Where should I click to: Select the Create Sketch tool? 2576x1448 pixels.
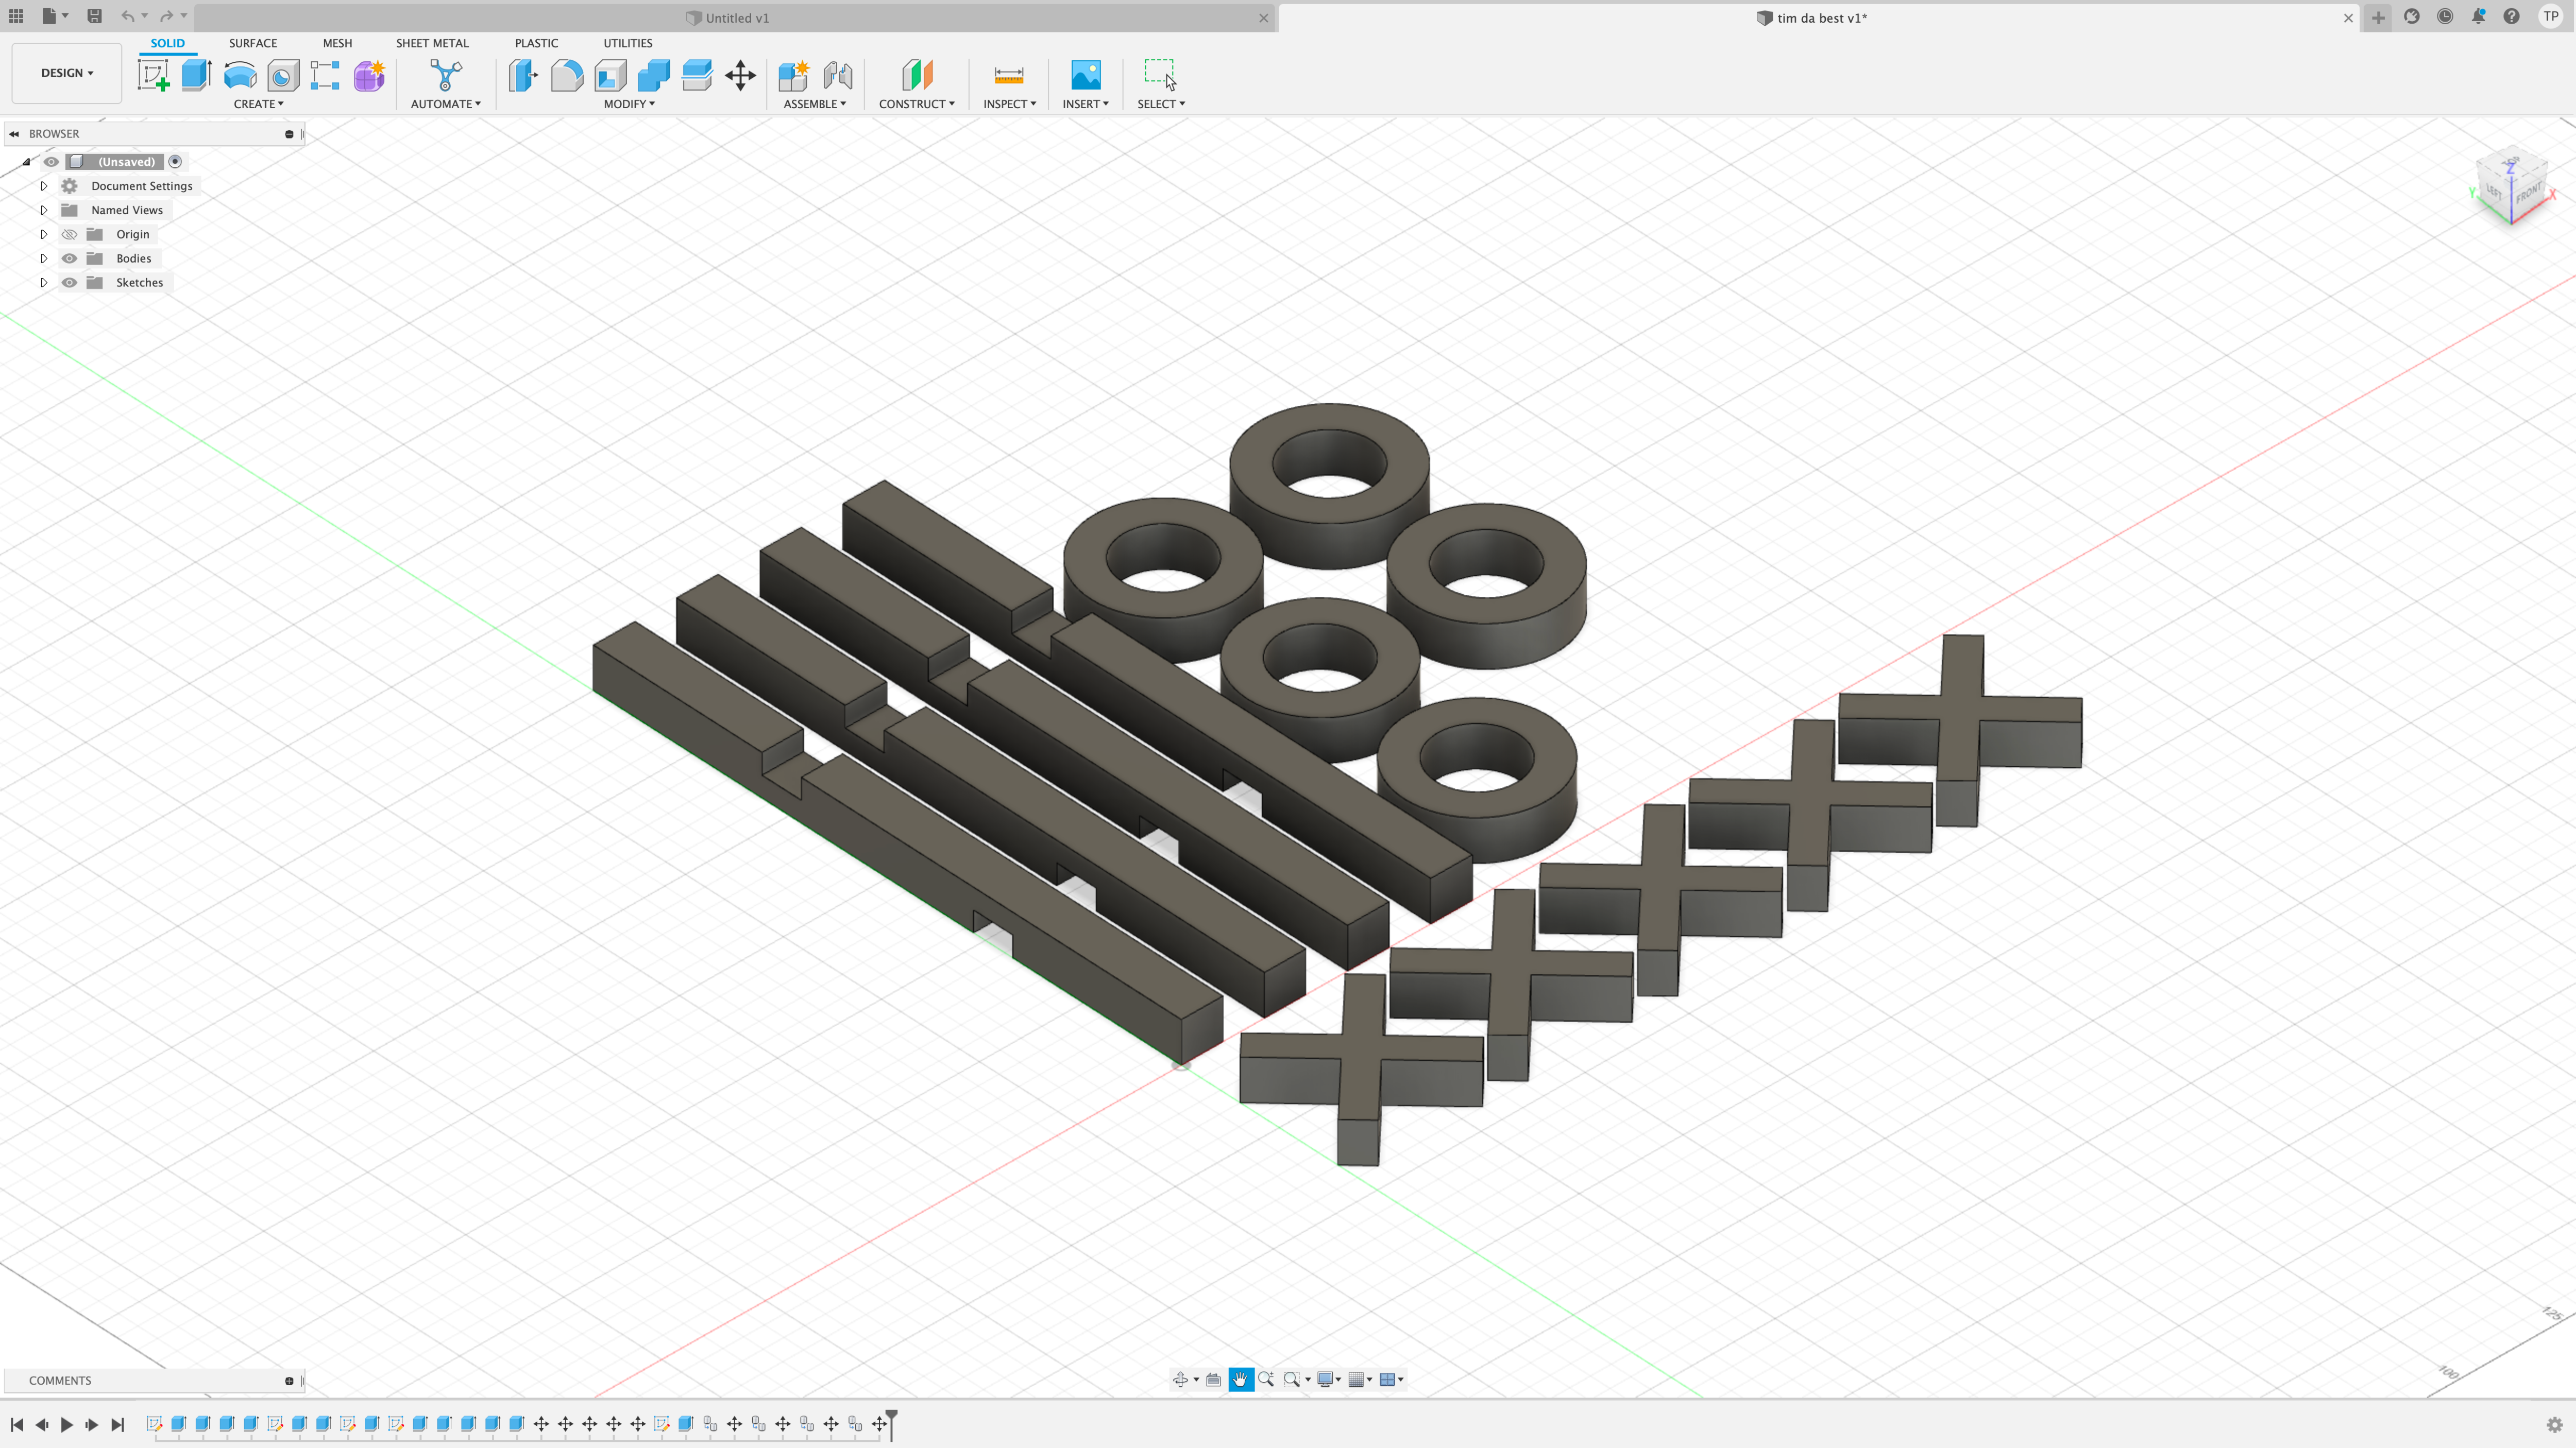(153, 76)
